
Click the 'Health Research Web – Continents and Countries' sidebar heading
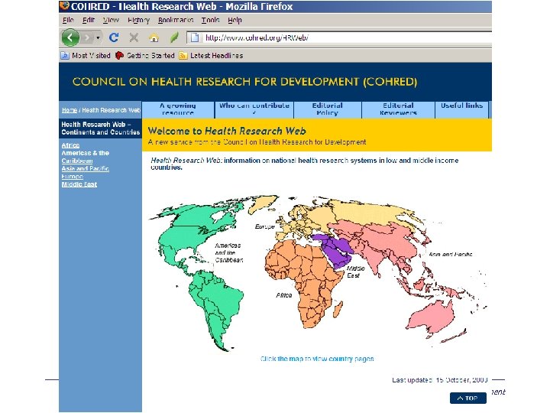pyautogui.click(x=100, y=128)
